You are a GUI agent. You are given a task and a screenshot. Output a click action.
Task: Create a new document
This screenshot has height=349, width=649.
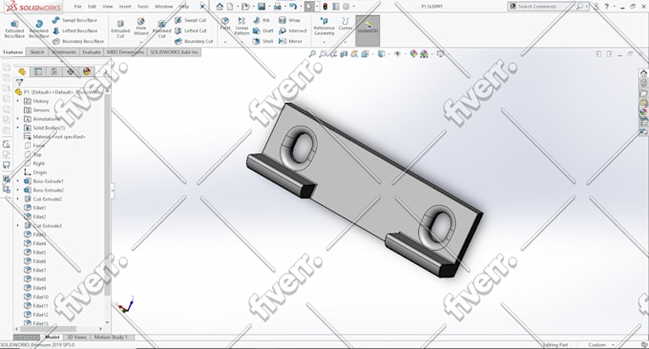pos(230,7)
